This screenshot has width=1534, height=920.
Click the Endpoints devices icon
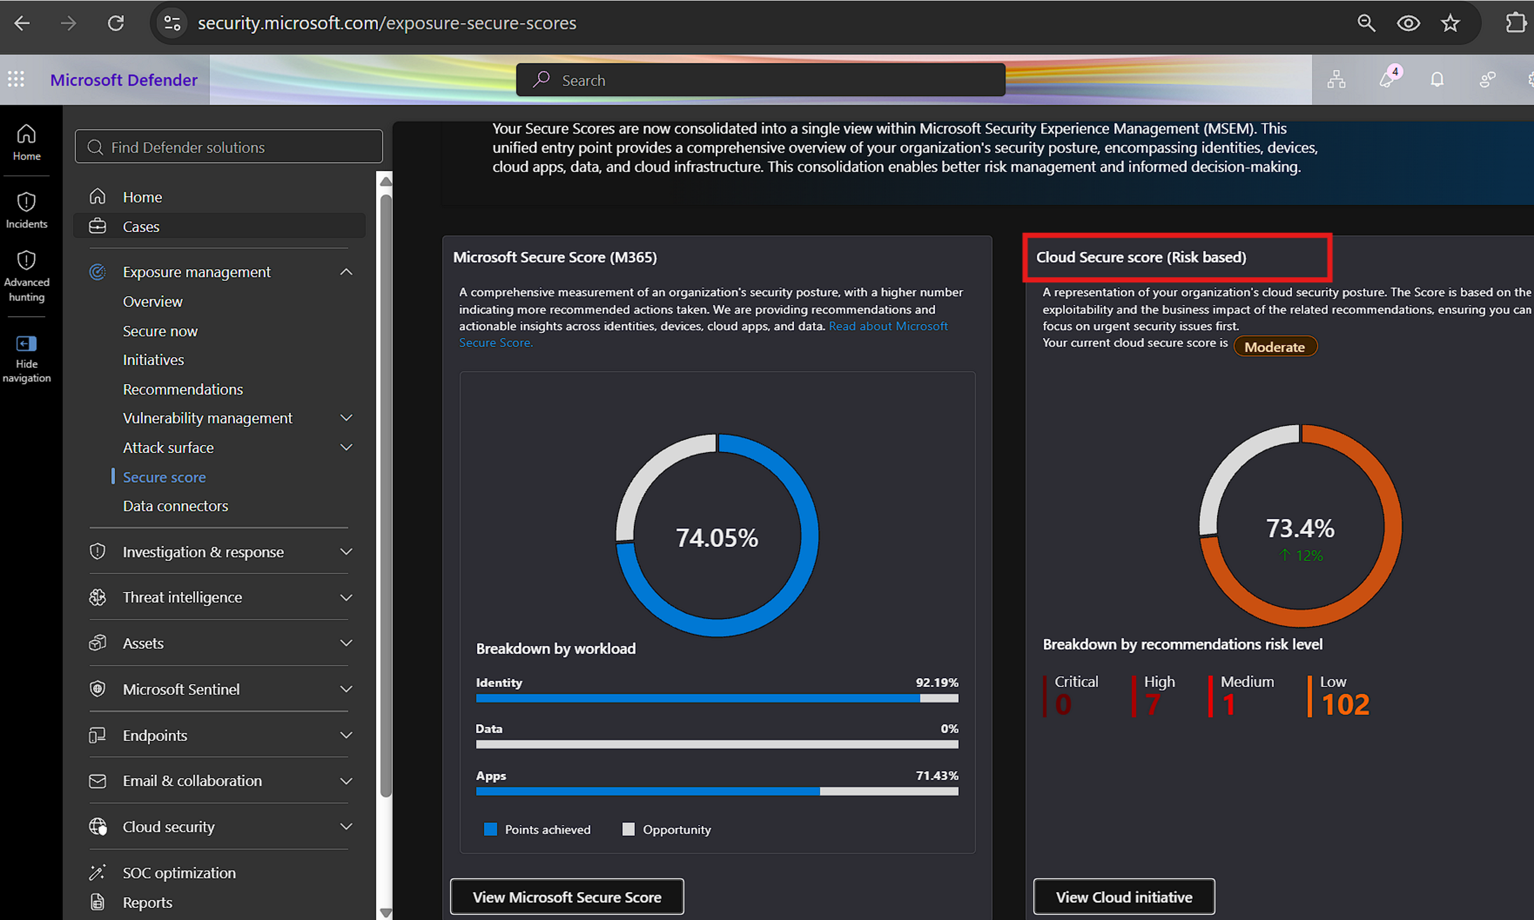[x=98, y=736]
